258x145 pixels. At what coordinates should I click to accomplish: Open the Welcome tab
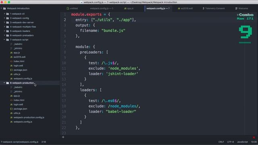(241, 8)
